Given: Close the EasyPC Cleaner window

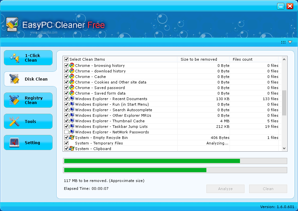Looking at the screenshot, I should 290,6.
